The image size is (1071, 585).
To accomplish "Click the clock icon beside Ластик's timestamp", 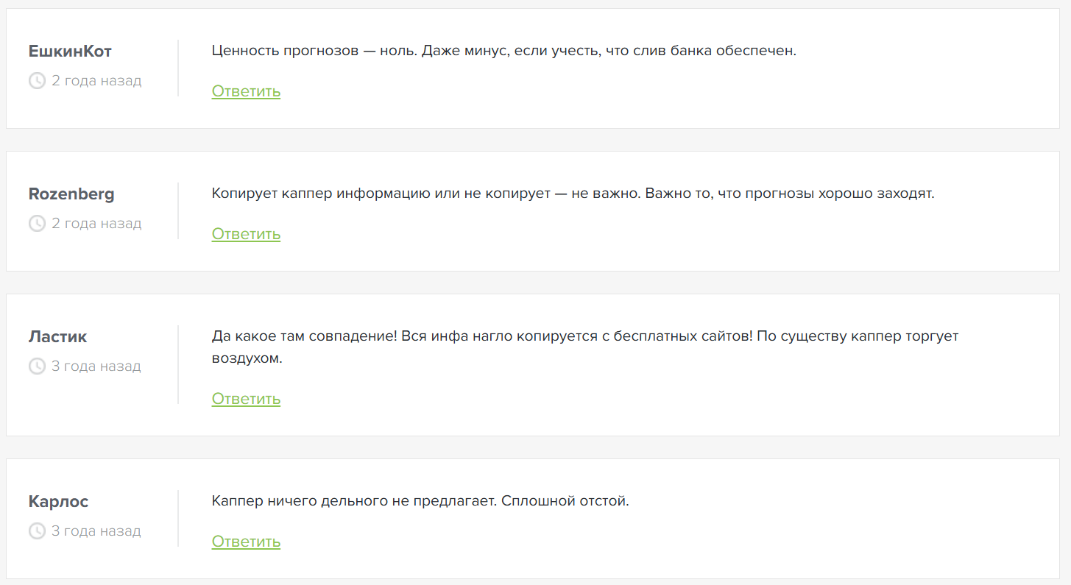I will pos(36,366).
